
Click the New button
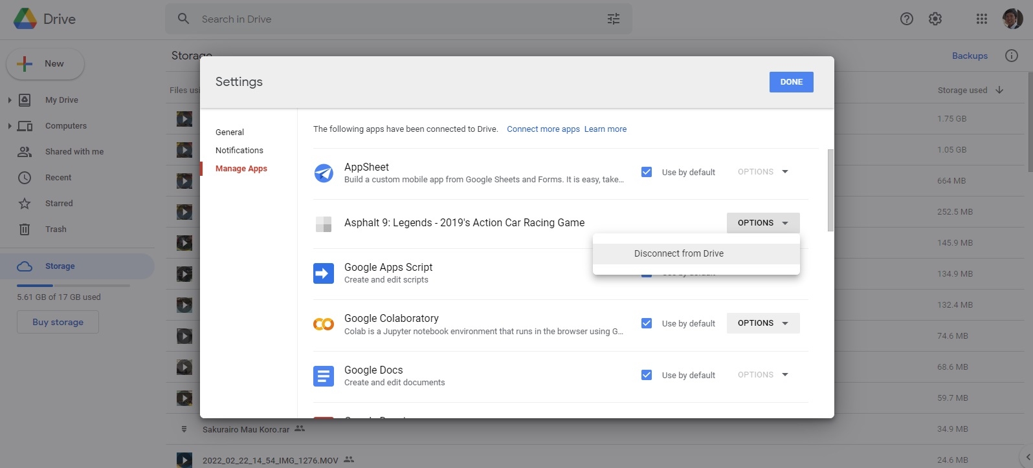click(45, 64)
